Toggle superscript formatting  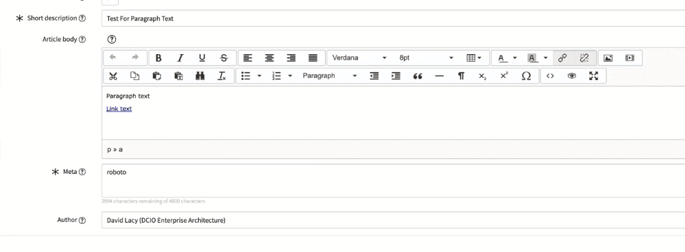[x=504, y=76]
